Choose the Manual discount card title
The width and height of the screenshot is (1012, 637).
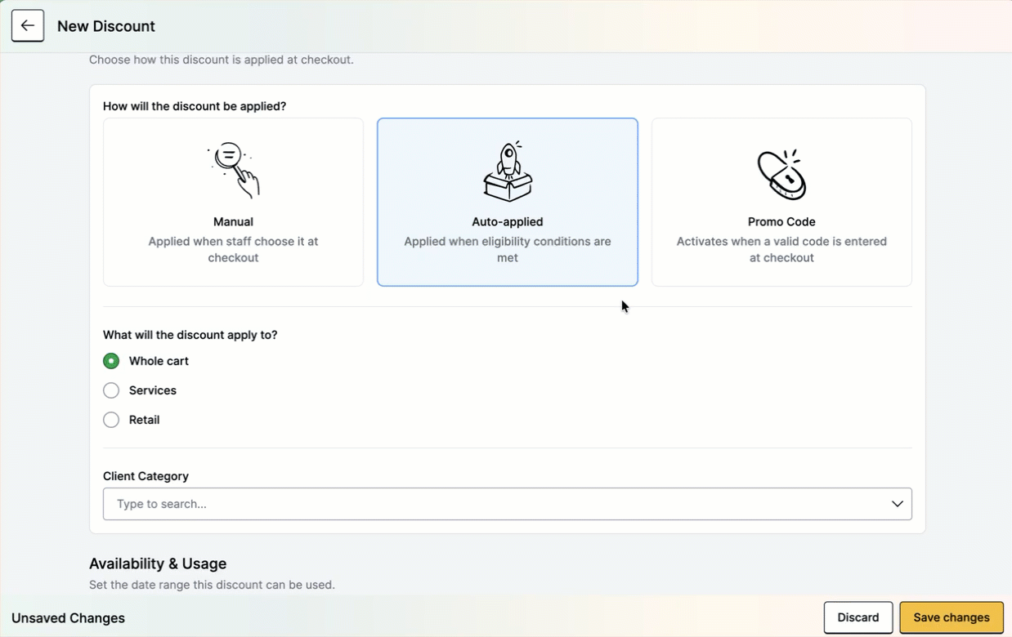(x=233, y=221)
